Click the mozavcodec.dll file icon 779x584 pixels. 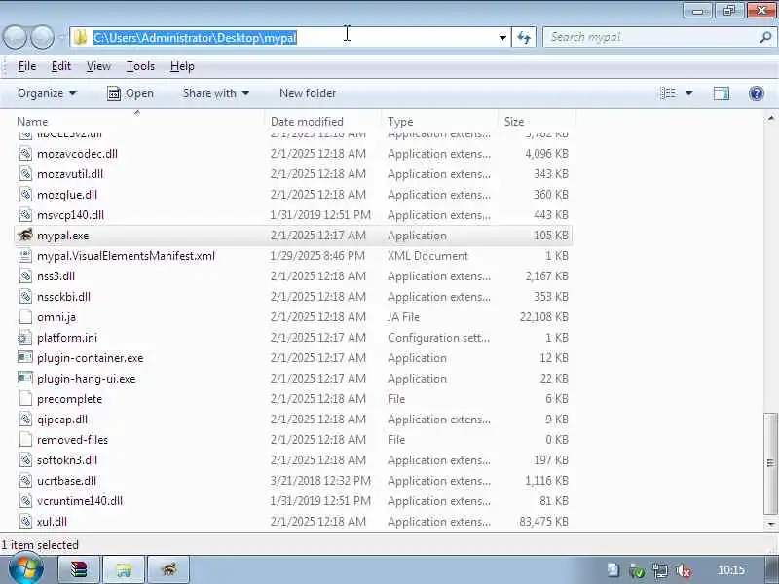[25, 154]
